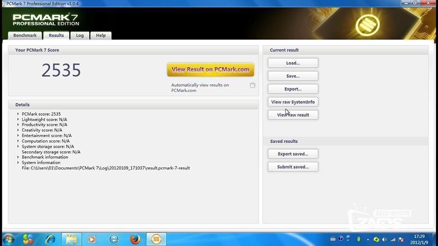The image size is (438, 246).
Task: Open the Windows Start menu orb
Action: (9, 239)
